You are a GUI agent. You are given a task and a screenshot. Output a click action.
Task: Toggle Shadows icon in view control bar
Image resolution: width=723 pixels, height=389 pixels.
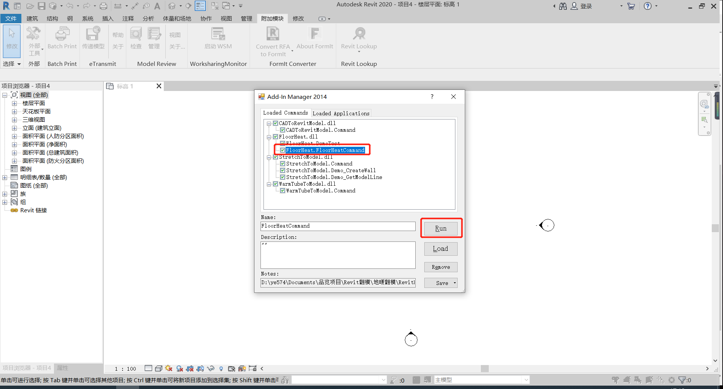tap(180, 368)
